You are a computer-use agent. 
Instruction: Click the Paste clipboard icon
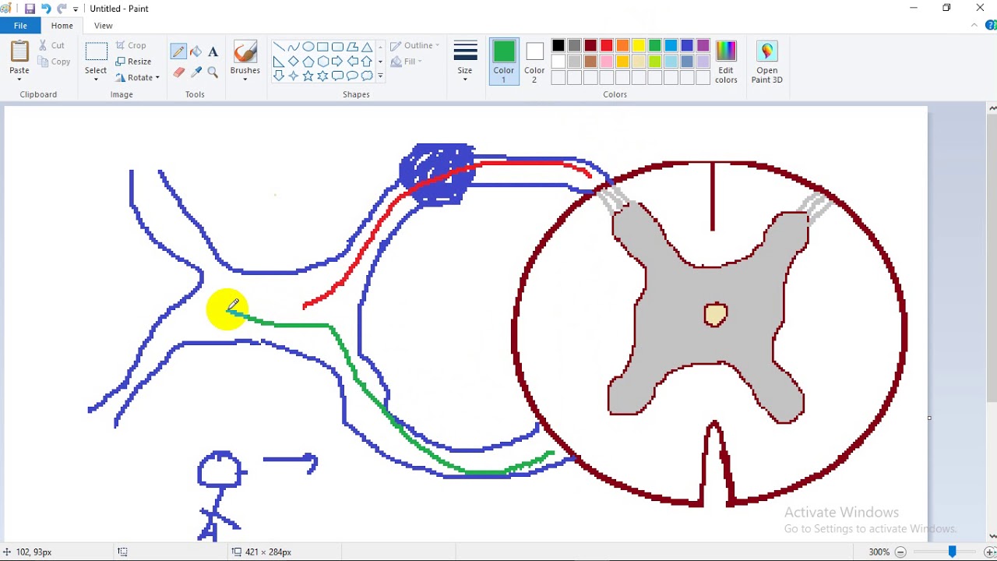click(x=19, y=52)
